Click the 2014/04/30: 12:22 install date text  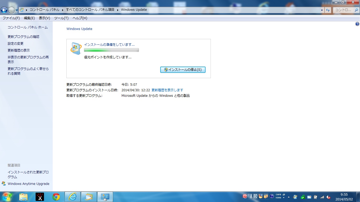coord(136,90)
